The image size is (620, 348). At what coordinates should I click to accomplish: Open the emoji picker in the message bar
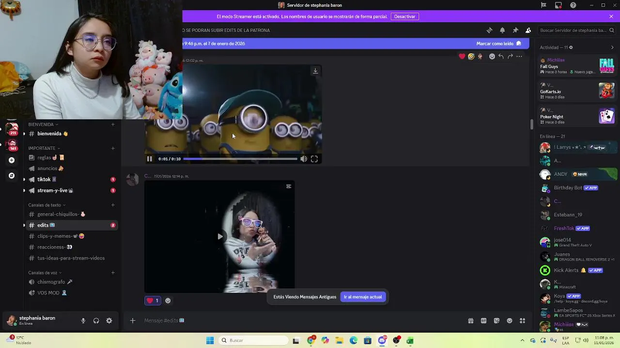(x=510, y=320)
